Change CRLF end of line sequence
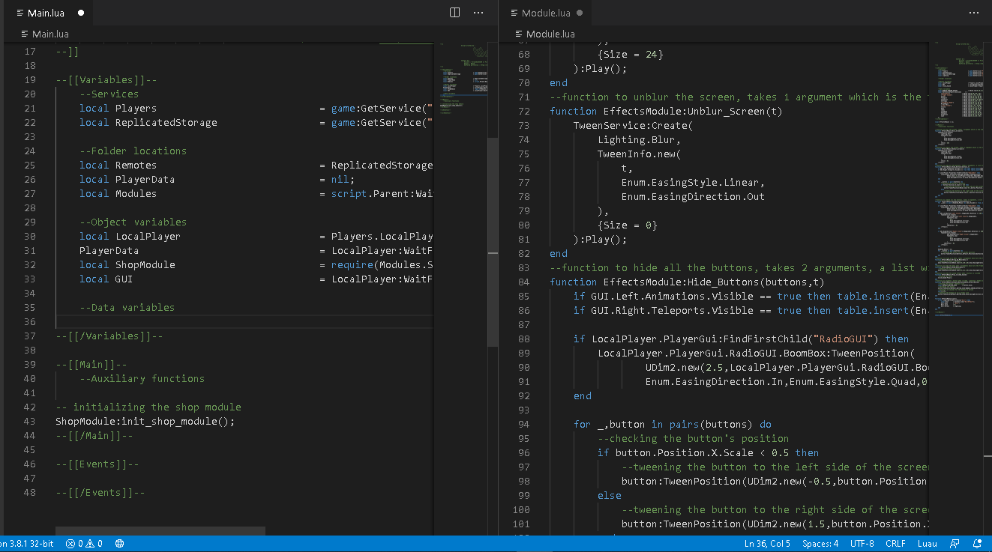 (895, 544)
